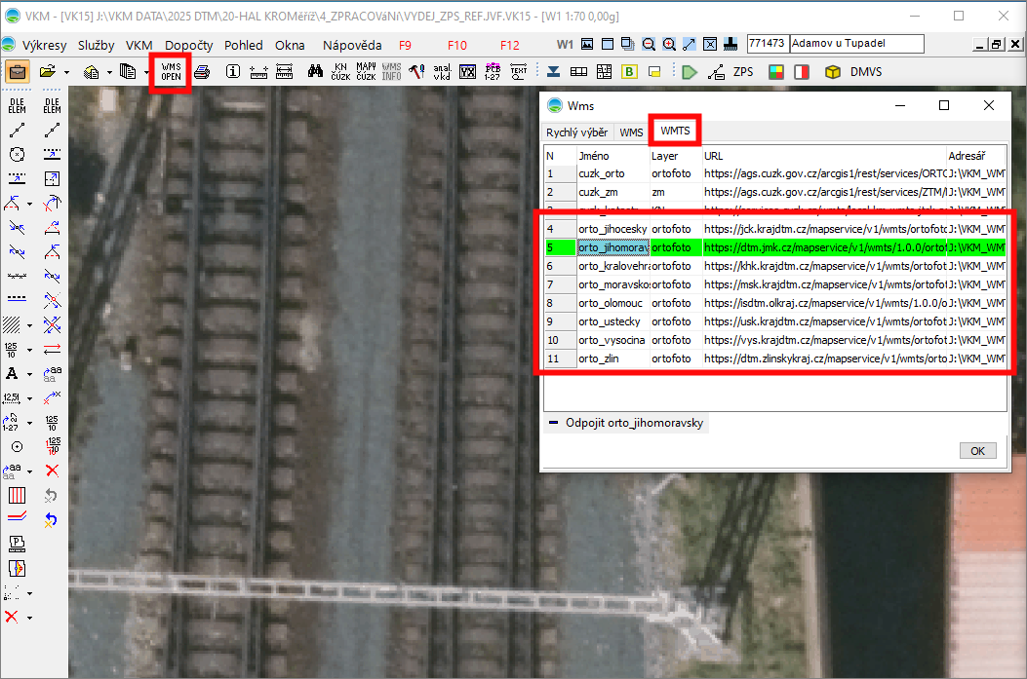Expand dropdown arrow beside text tool A

pos(30,374)
